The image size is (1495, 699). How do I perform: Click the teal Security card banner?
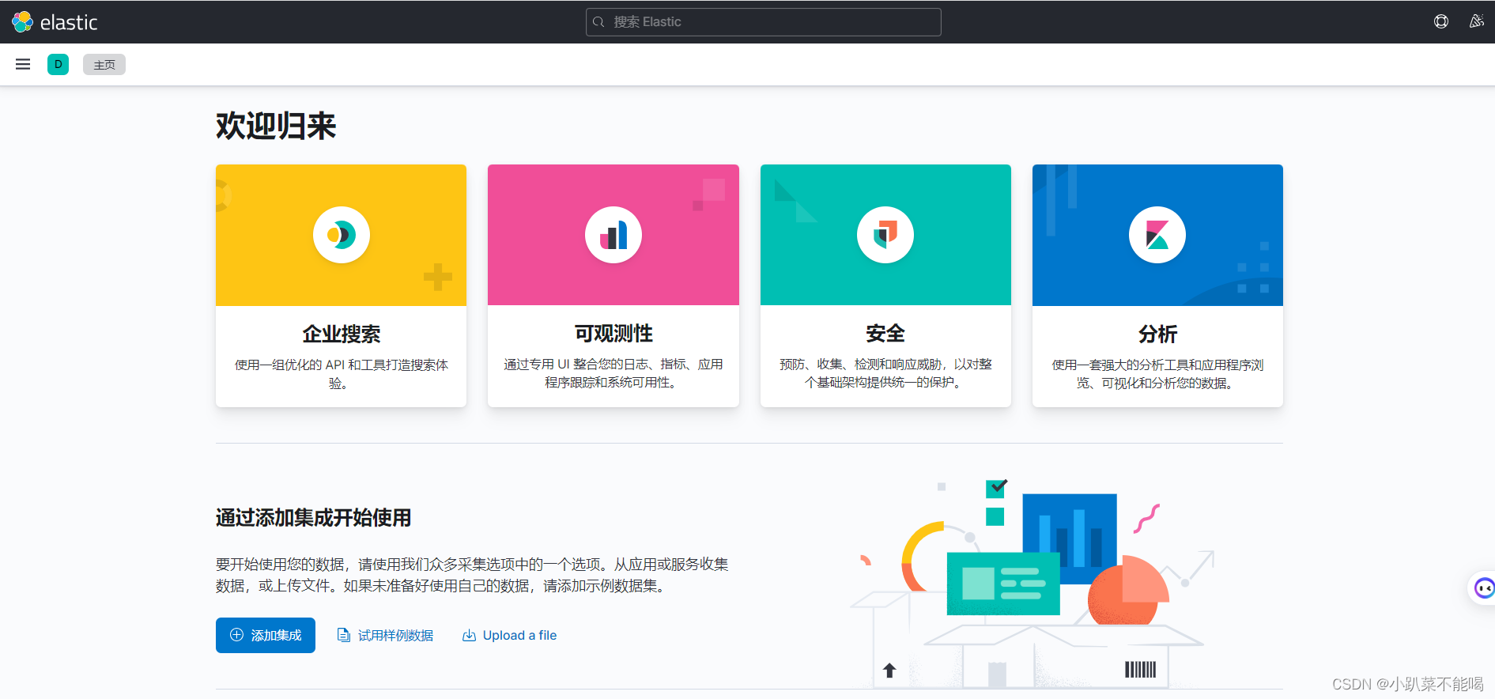885,235
